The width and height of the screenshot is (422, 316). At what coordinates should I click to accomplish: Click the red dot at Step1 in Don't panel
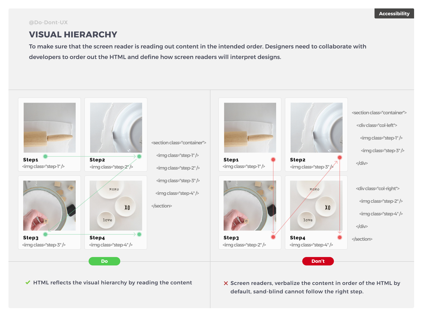tap(273, 160)
